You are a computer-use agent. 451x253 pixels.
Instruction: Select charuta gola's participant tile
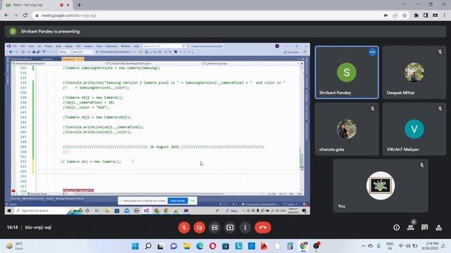click(347, 129)
